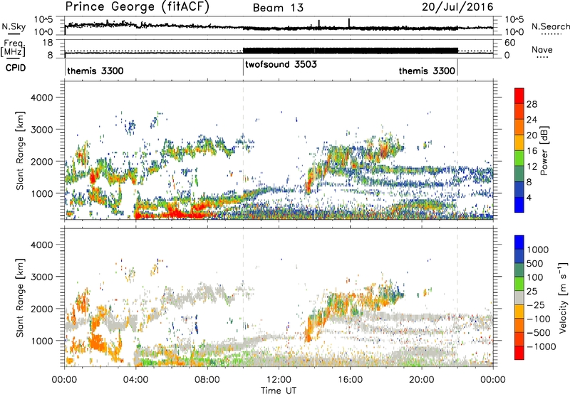570x395 pixels.
Task: Pick the light green power colorbar segment
Action: (519, 158)
